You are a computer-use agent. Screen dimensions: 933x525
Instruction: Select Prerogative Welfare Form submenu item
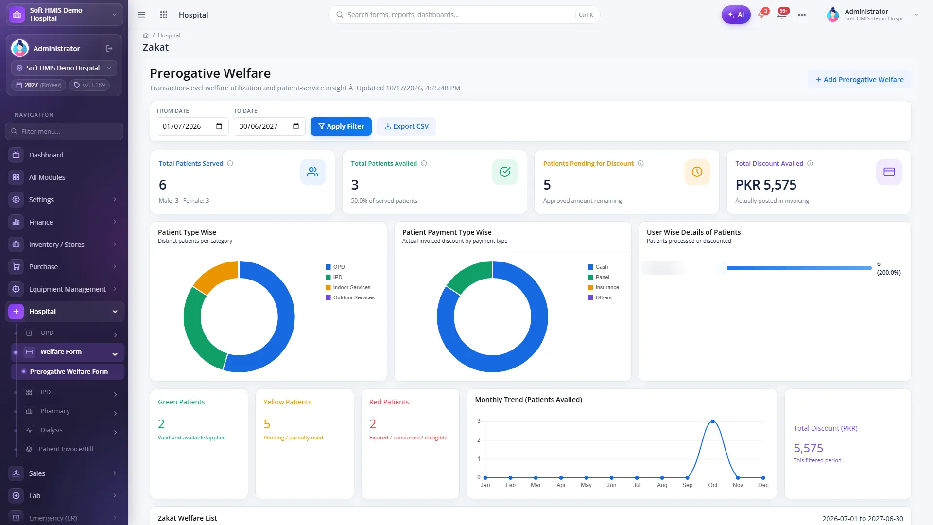tap(68, 372)
